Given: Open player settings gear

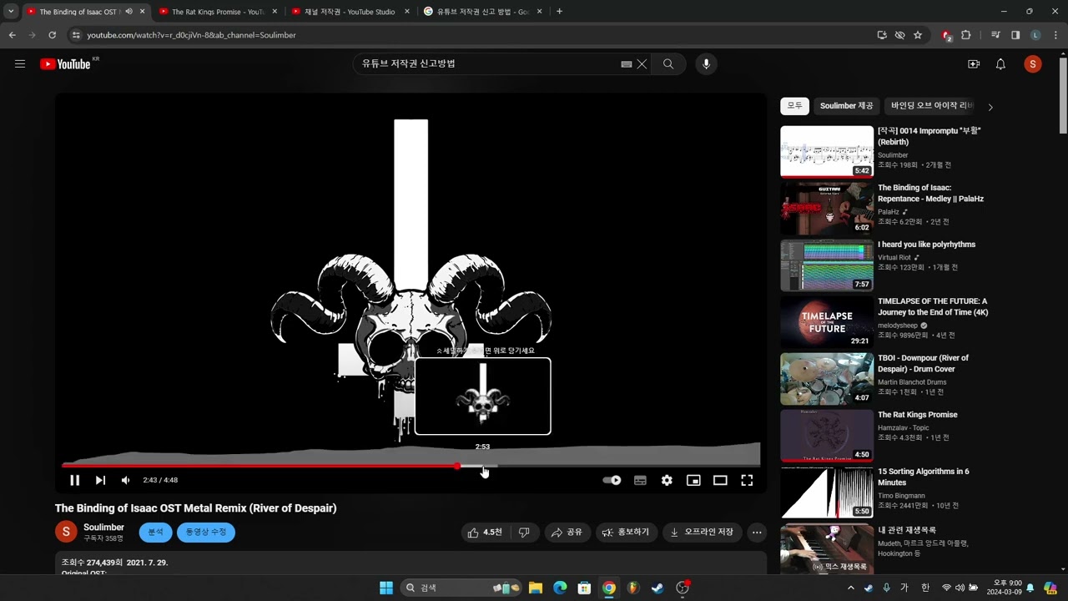Looking at the screenshot, I should 667,480.
